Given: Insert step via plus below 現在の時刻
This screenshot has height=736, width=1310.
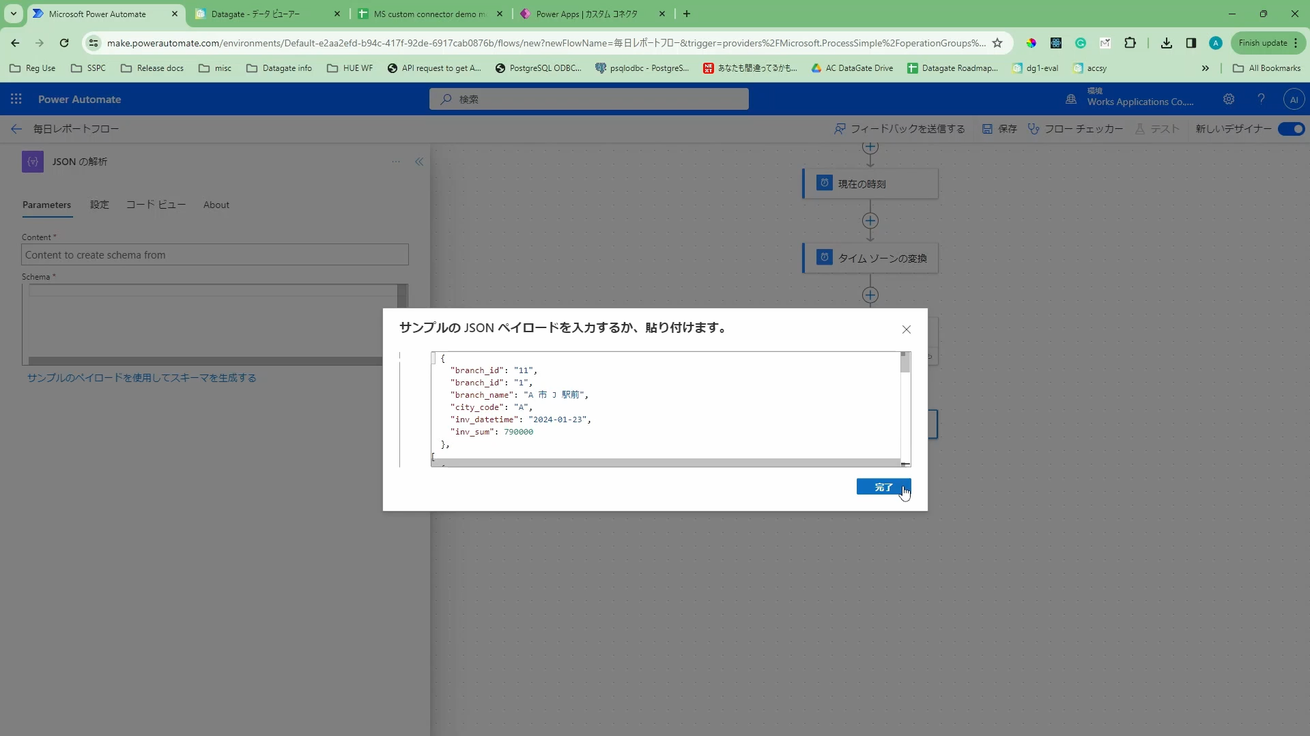Looking at the screenshot, I should pos(870,221).
